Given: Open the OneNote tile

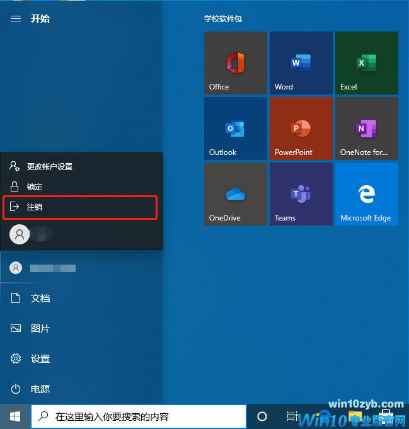Looking at the screenshot, I should pos(366,128).
